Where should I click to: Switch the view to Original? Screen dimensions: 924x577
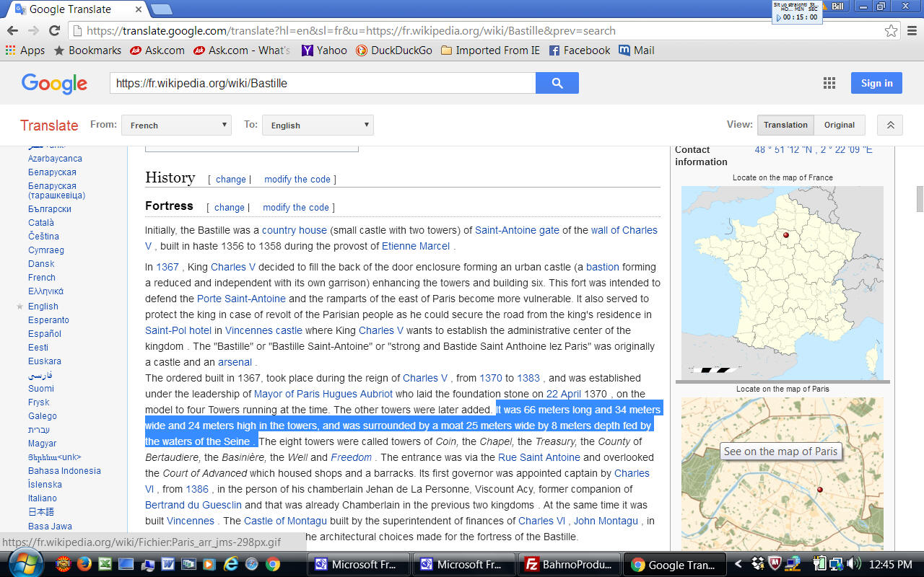[x=839, y=125]
